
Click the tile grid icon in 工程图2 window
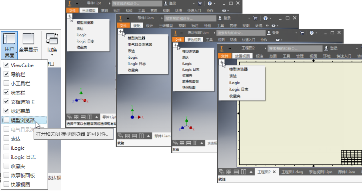point(229,172)
